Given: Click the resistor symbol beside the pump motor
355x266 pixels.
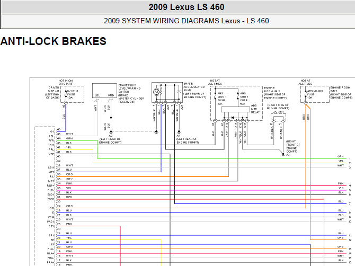Looking at the screenshot, I should point(161,92).
